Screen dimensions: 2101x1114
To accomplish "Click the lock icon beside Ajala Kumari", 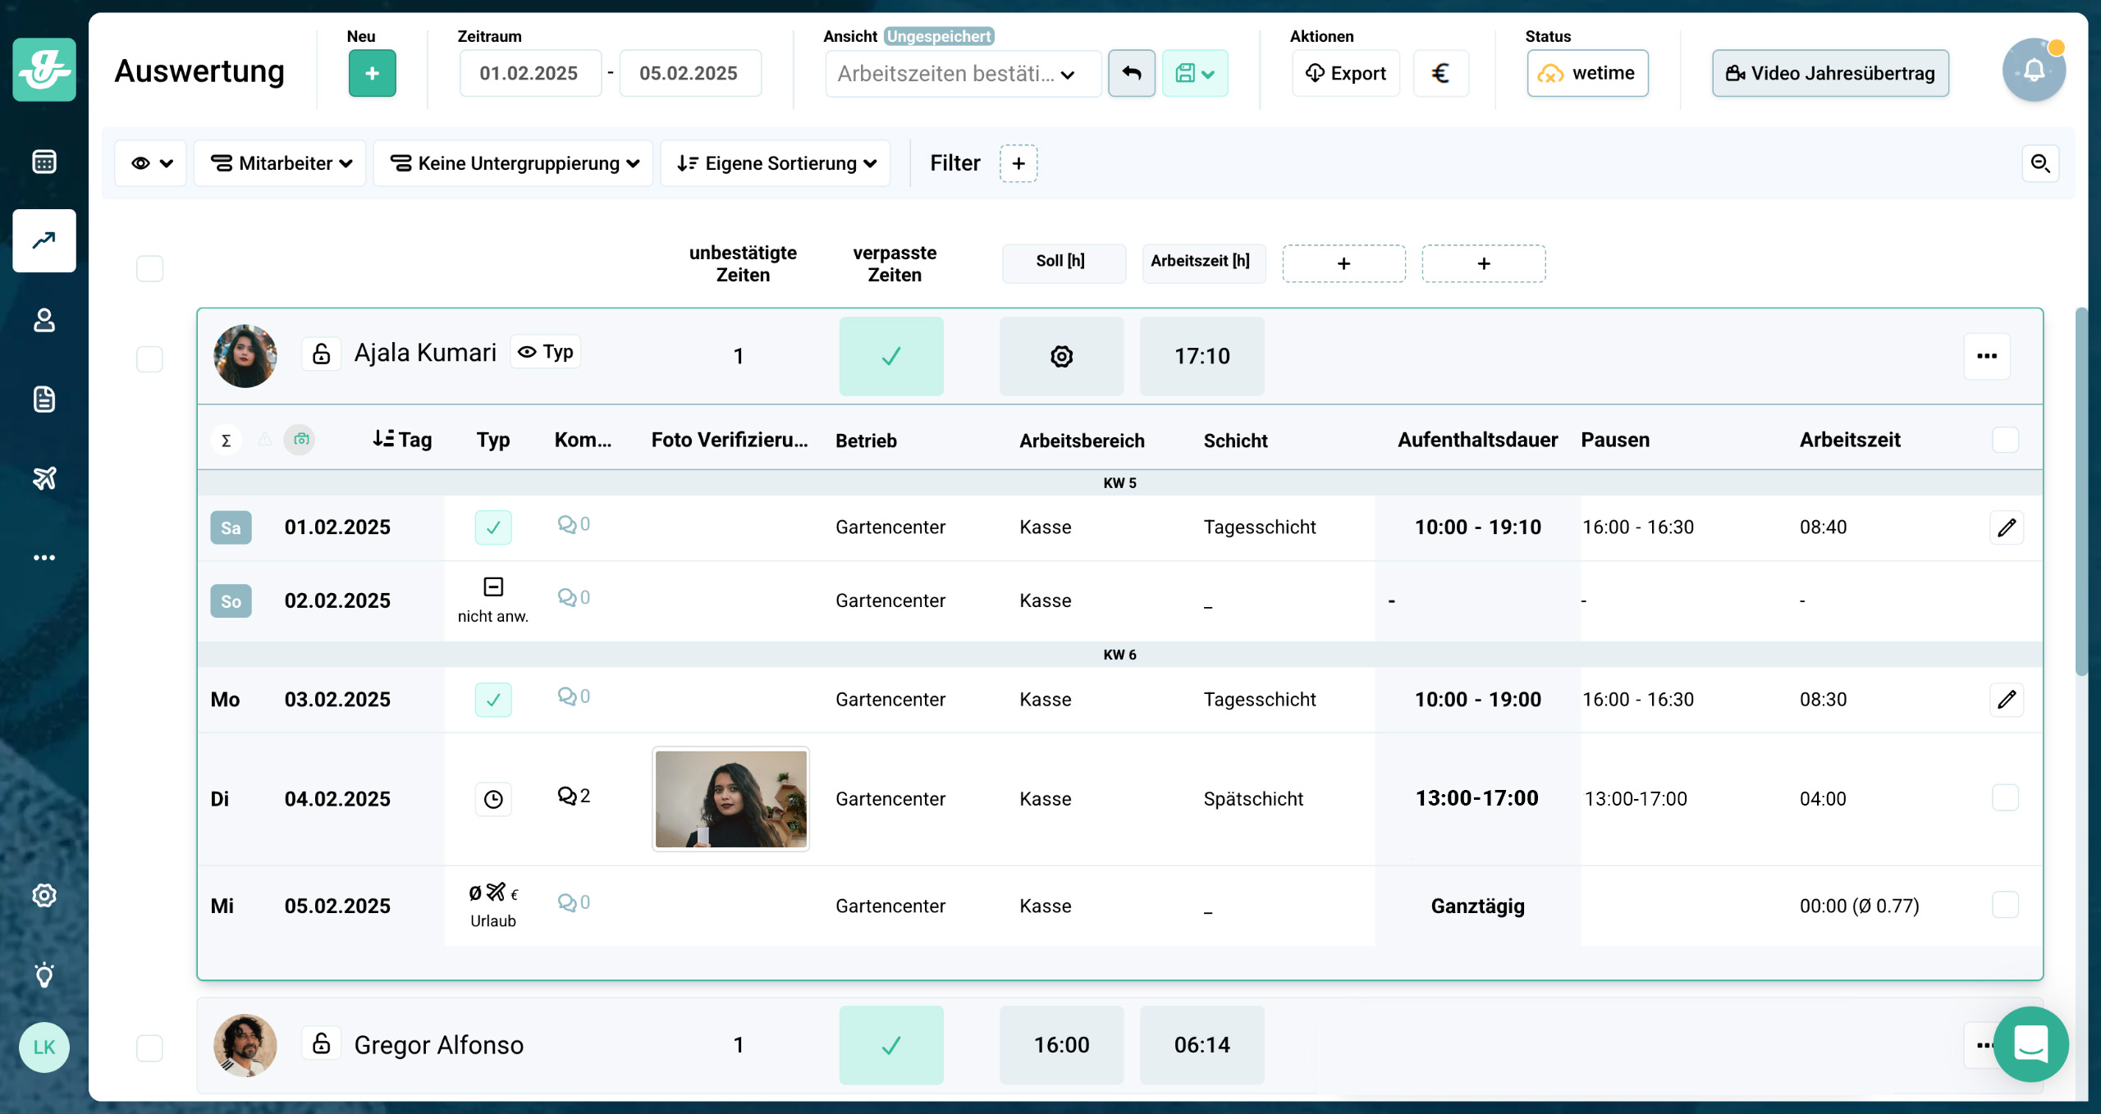I will pyautogui.click(x=321, y=354).
